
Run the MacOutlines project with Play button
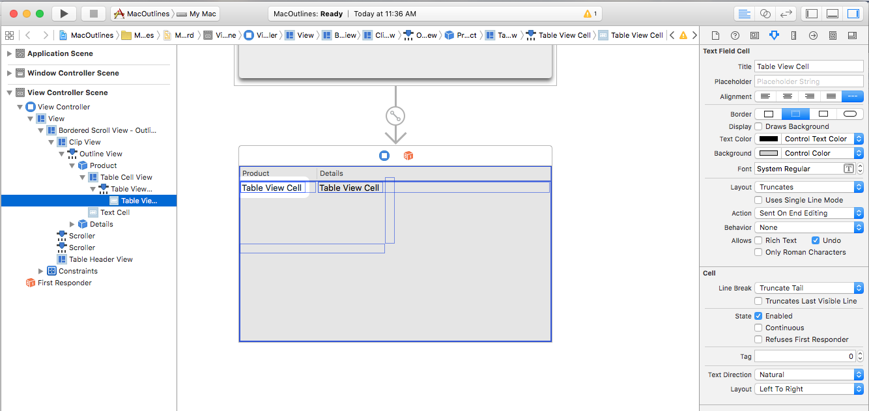(64, 14)
